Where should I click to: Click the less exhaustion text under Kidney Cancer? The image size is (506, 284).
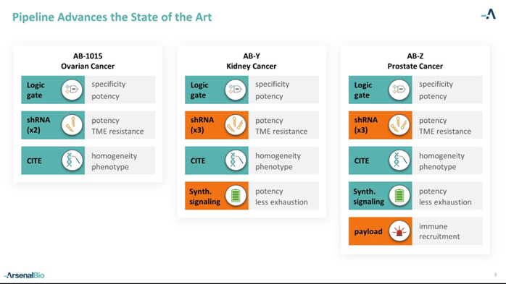(281, 202)
